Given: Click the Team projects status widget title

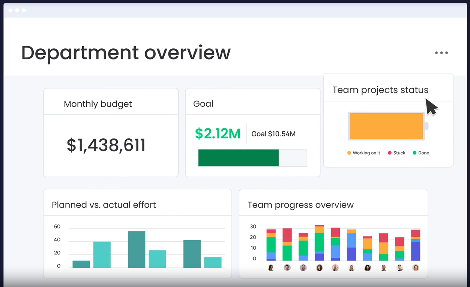Looking at the screenshot, I should point(380,90).
